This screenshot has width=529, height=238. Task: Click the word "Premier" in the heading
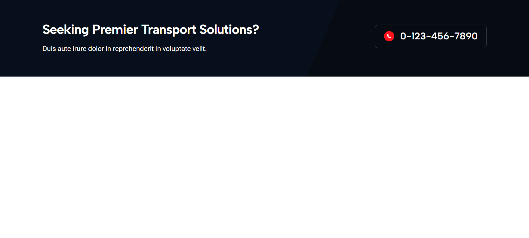pos(115,29)
